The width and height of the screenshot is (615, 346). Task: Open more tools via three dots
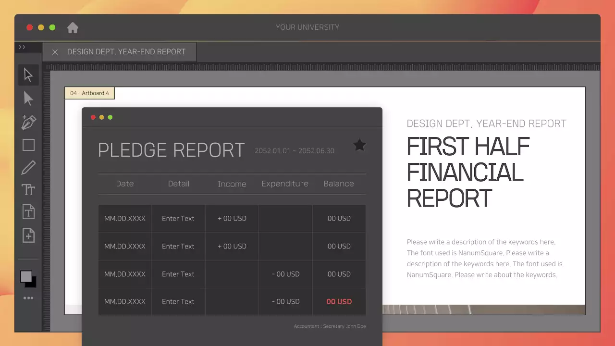[28, 298]
